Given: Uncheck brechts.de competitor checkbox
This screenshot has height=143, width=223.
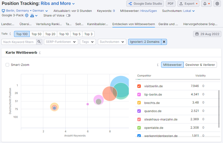Looking at the screenshot, I should click(139, 103).
